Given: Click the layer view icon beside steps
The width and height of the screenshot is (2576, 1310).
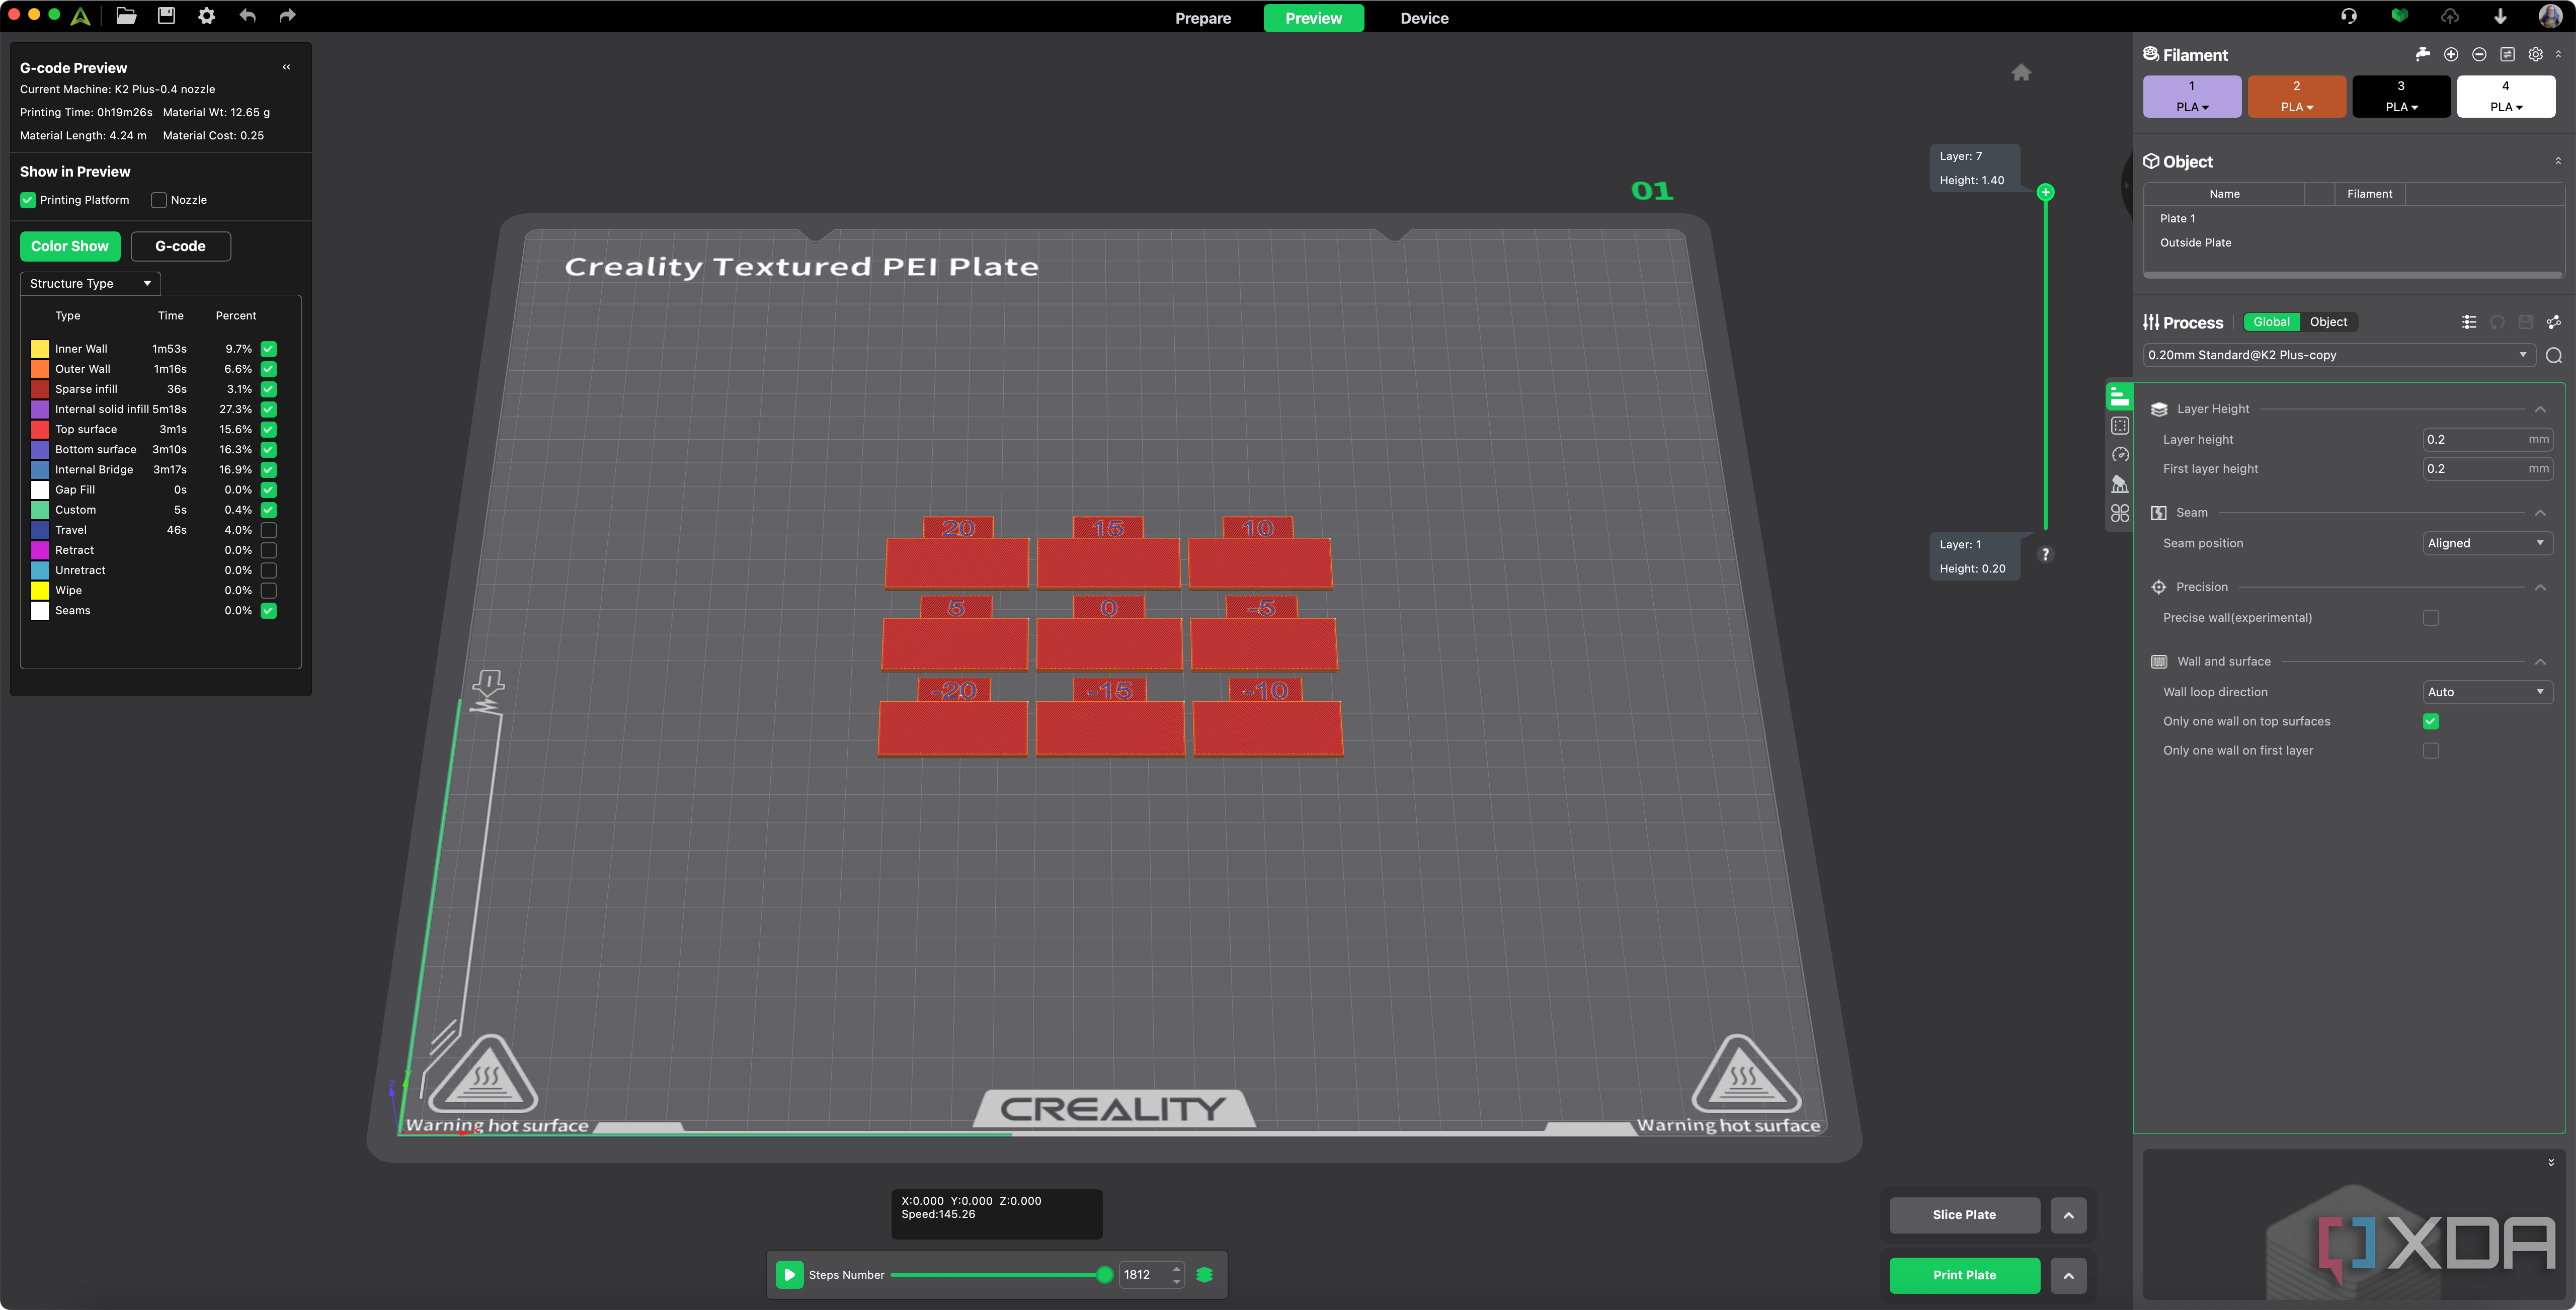Looking at the screenshot, I should pyautogui.click(x=1205, y=1275).
